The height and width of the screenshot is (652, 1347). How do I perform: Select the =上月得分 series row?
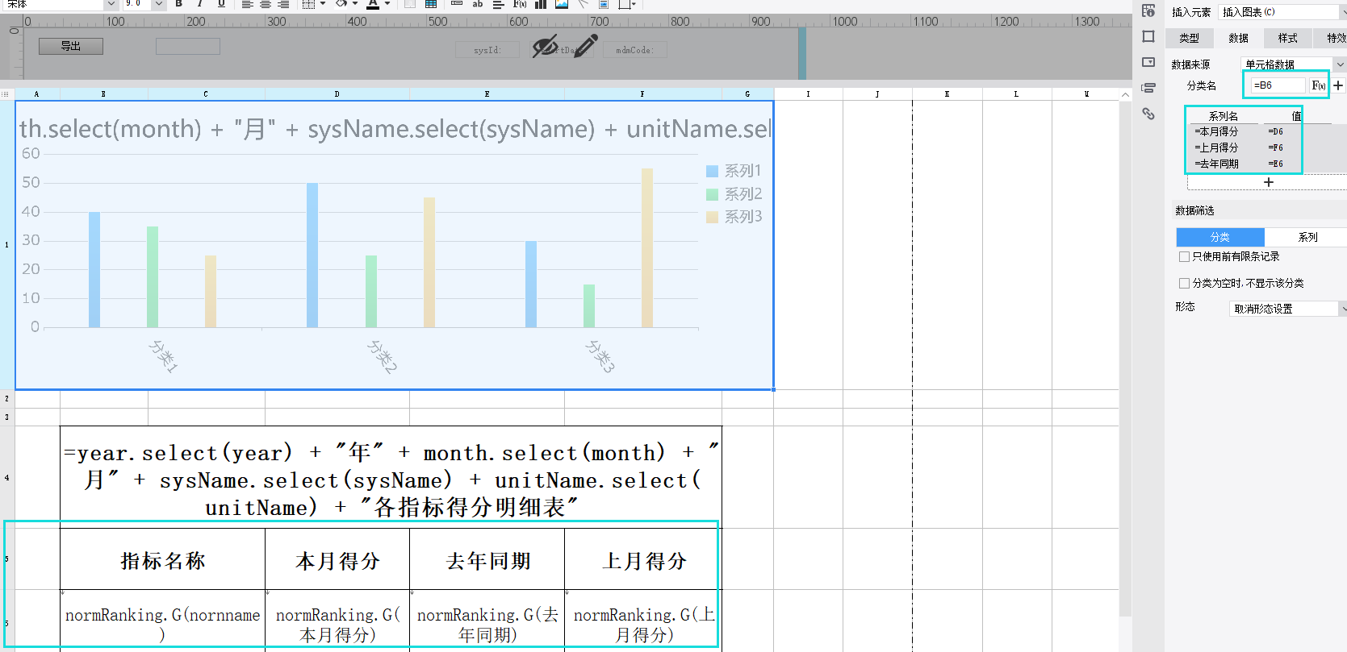[1216, 147]
